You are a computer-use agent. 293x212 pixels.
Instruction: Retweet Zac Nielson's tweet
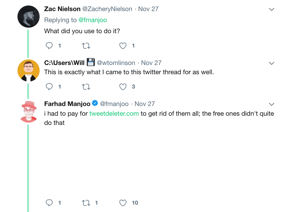coord(86,46)
